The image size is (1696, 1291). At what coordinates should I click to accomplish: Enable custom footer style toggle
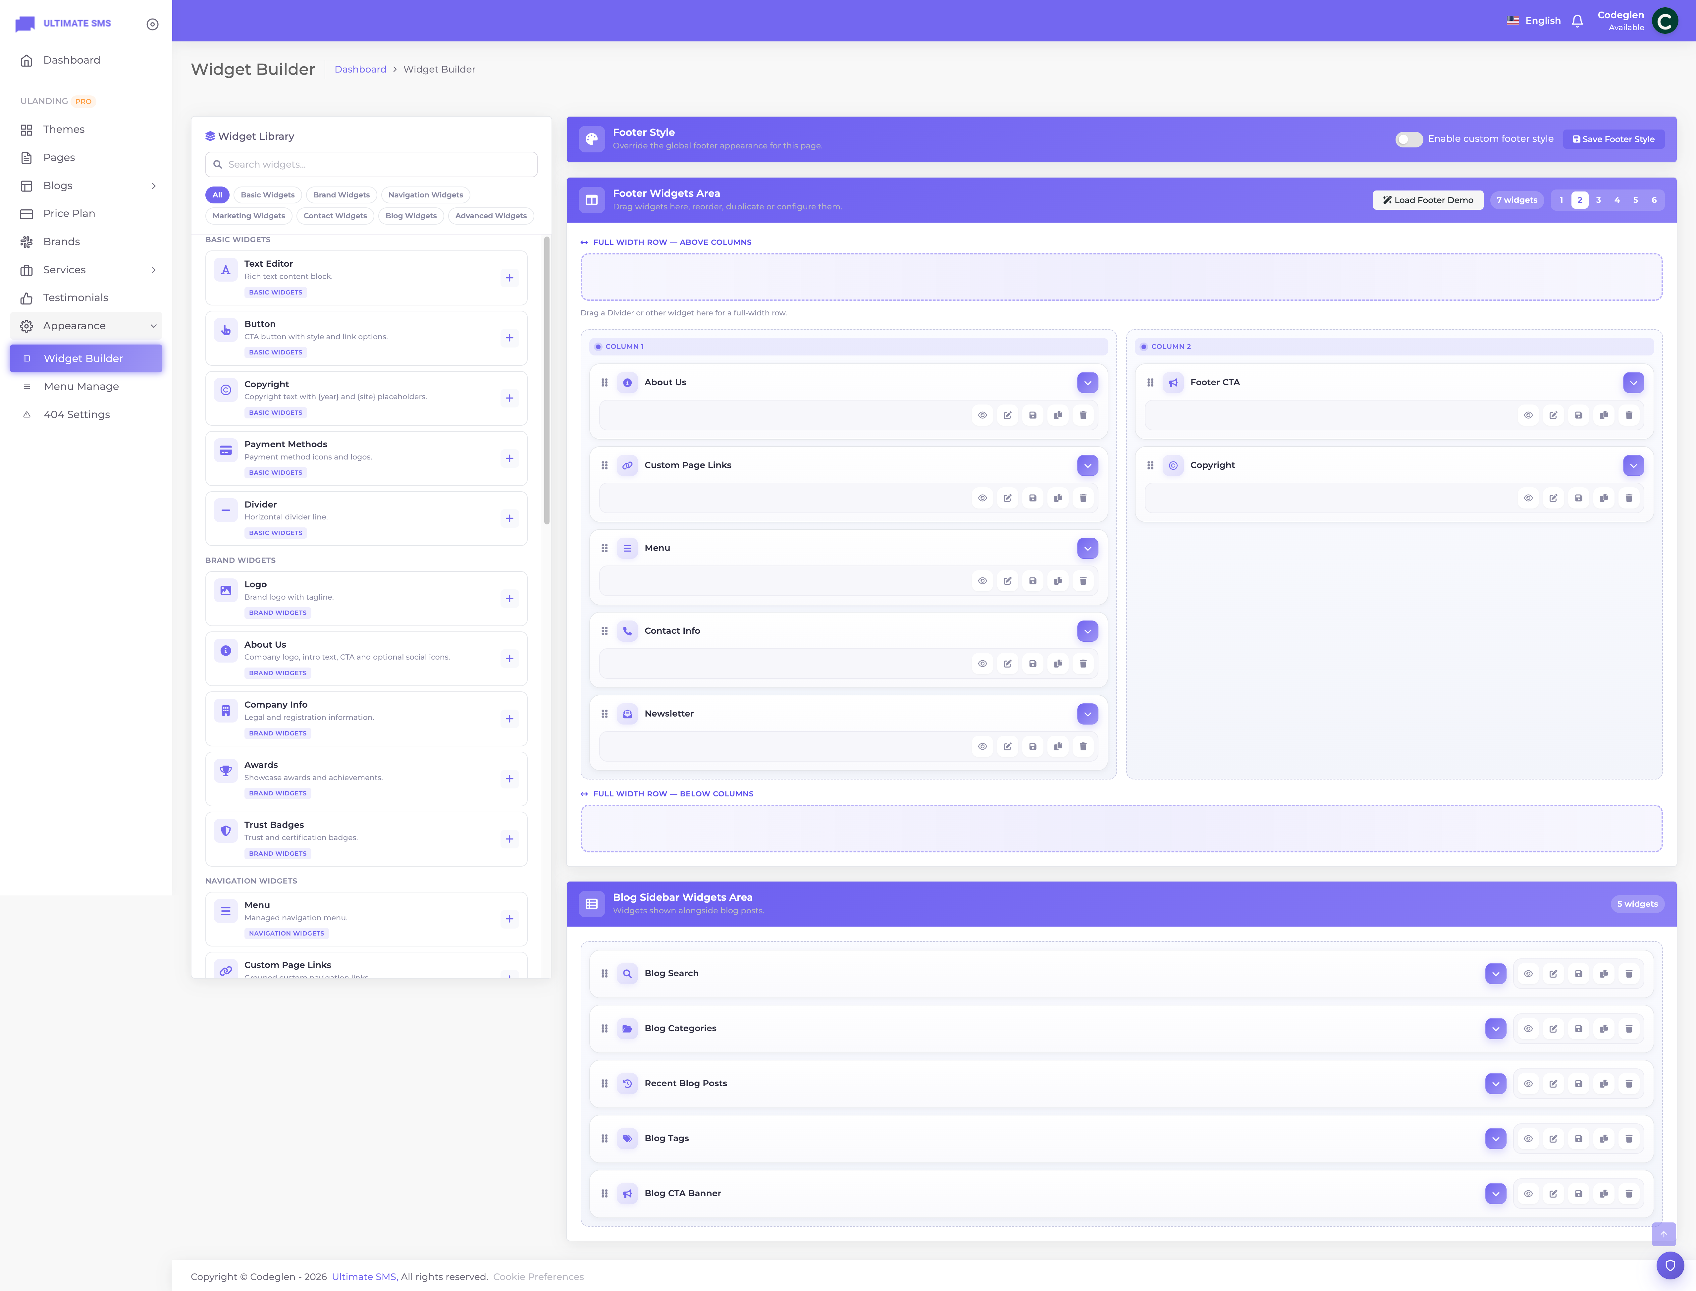[1409, 139]
